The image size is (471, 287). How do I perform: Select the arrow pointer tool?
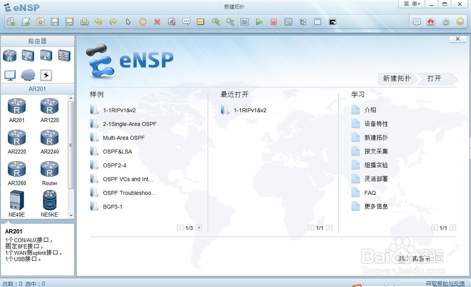pos(128,22)
